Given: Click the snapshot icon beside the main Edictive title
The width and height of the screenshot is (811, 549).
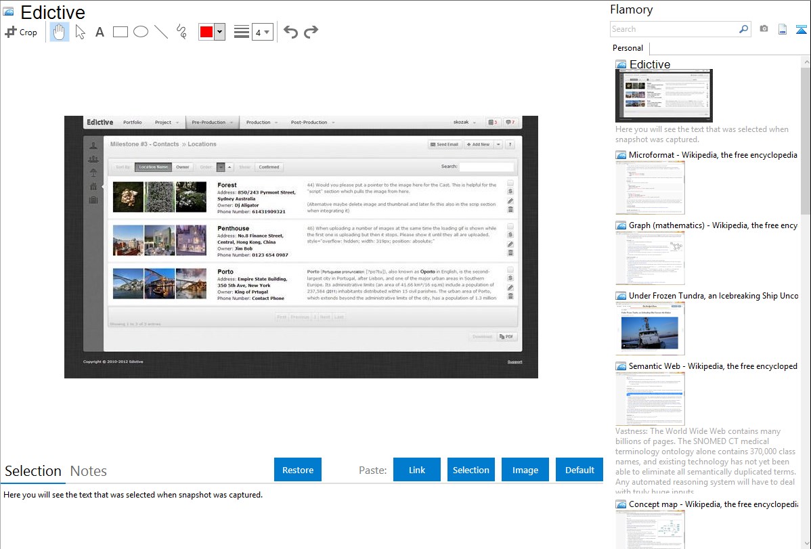Looking at the screenshot, I should point(8,12).
